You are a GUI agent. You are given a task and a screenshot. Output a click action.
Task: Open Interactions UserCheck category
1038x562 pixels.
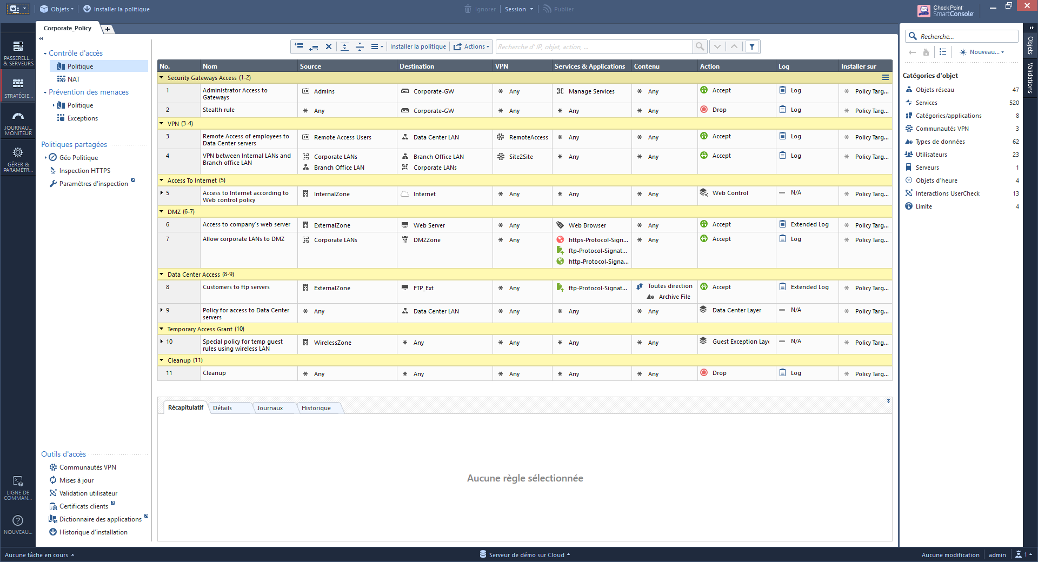click(x=961, y=193)
